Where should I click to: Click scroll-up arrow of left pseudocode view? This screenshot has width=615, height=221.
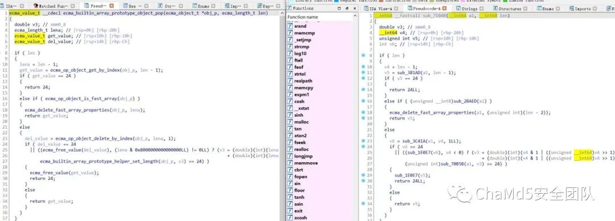pyautogui.click(x=282, y=13)
